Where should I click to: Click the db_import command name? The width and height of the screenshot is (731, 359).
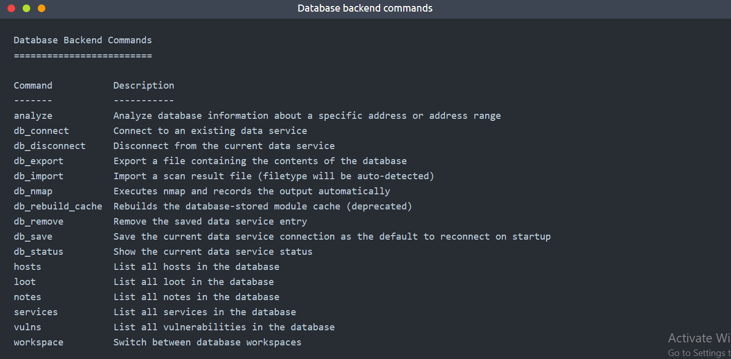(38, 176)
